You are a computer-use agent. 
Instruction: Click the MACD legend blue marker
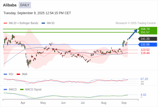(5, 90)
